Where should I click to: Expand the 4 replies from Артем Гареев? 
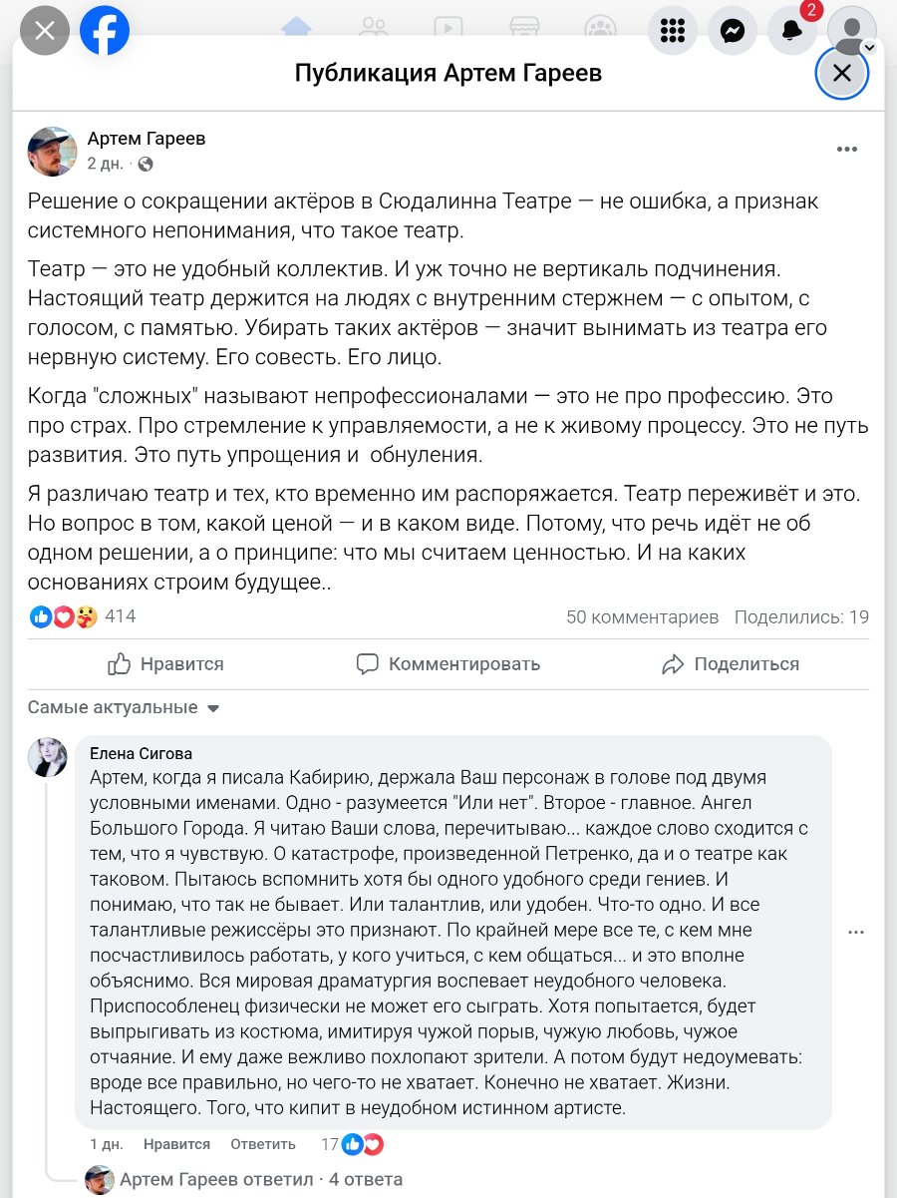click(x=261, y=1180)
